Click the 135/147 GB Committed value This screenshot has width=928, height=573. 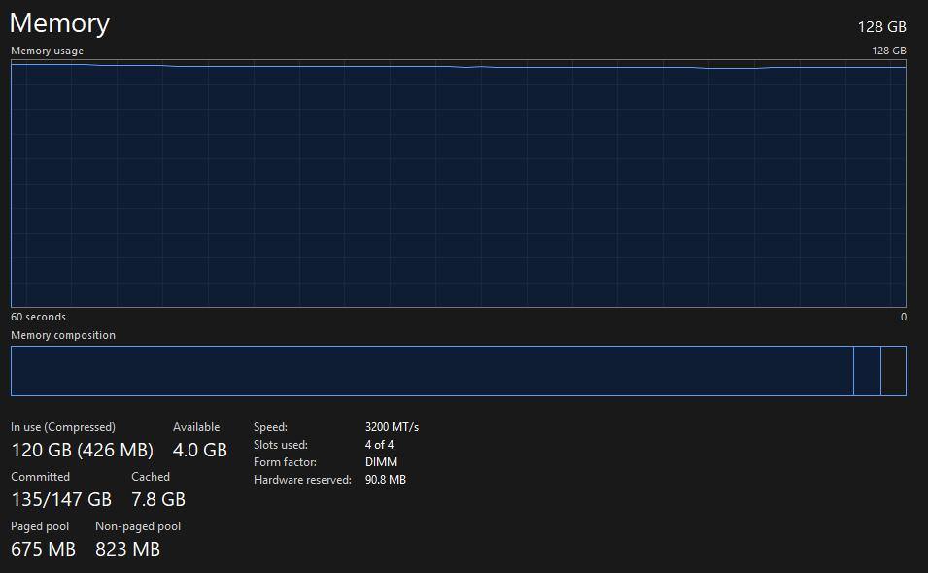click(x=61, y=499)
